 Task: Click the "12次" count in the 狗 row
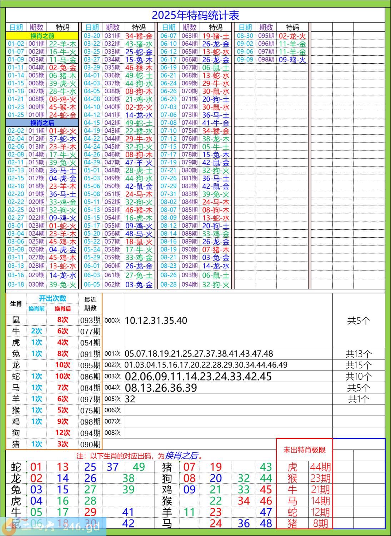pos(62,433)
